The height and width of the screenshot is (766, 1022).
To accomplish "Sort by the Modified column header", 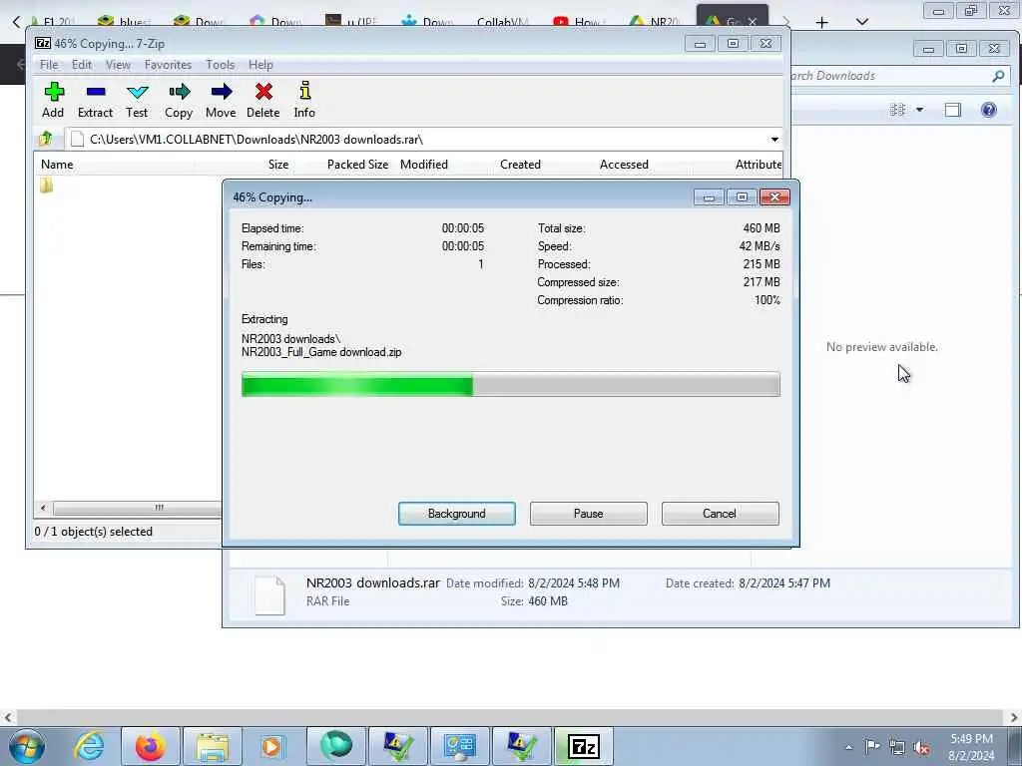I will (423, 165).
